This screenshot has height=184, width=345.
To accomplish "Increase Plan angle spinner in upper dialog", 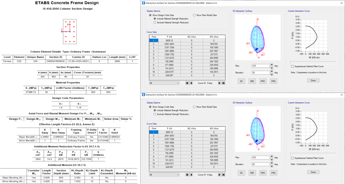I will point(272,65).
